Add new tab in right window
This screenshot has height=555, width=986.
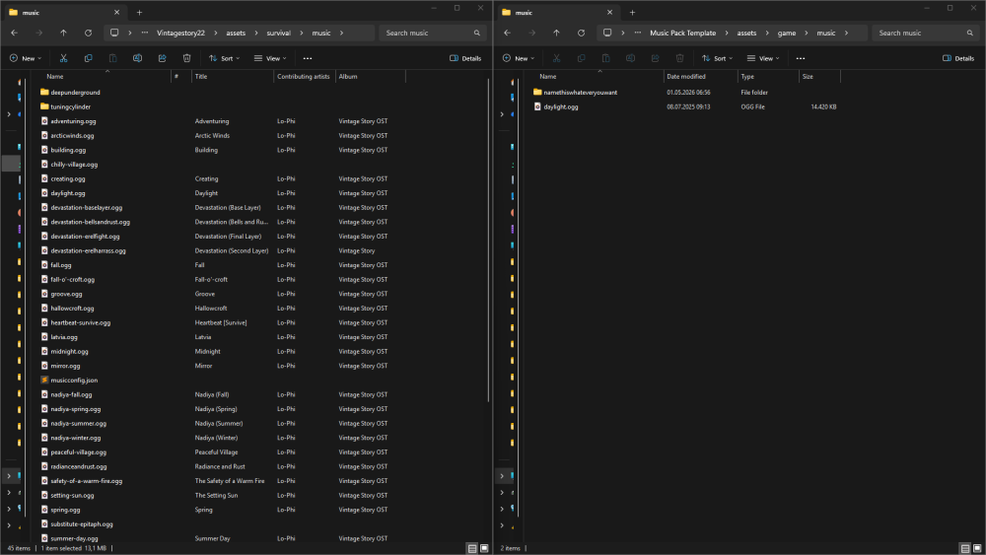[x=633, y=13]
